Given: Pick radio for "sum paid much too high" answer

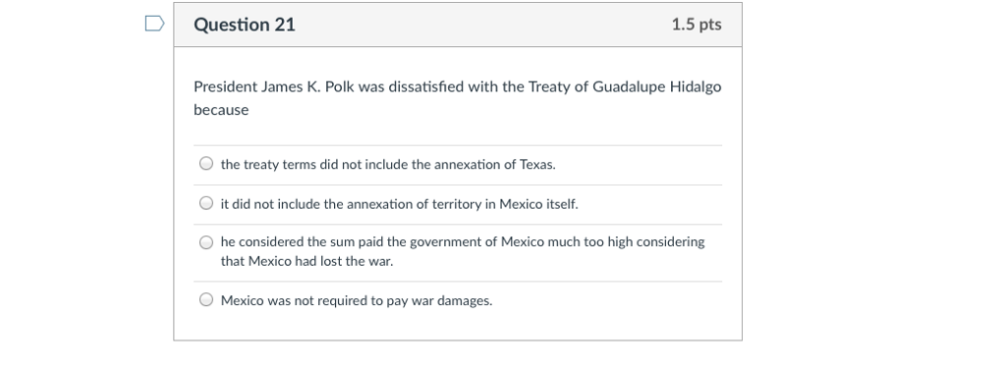Looking at the screenshot, I should pos(206,242).
